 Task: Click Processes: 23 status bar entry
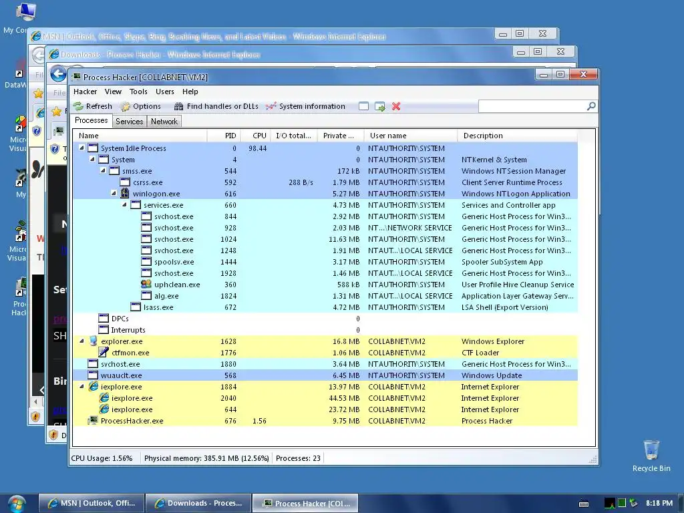298,458
